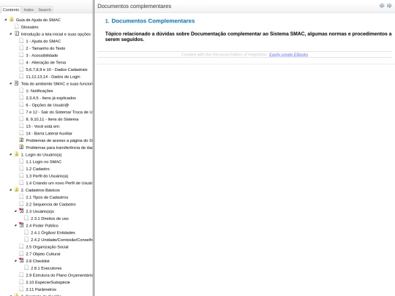Click info icon beside 'Problemas para transferência'
Viewport: 395px width, 296px height.
tap(21, 147)
